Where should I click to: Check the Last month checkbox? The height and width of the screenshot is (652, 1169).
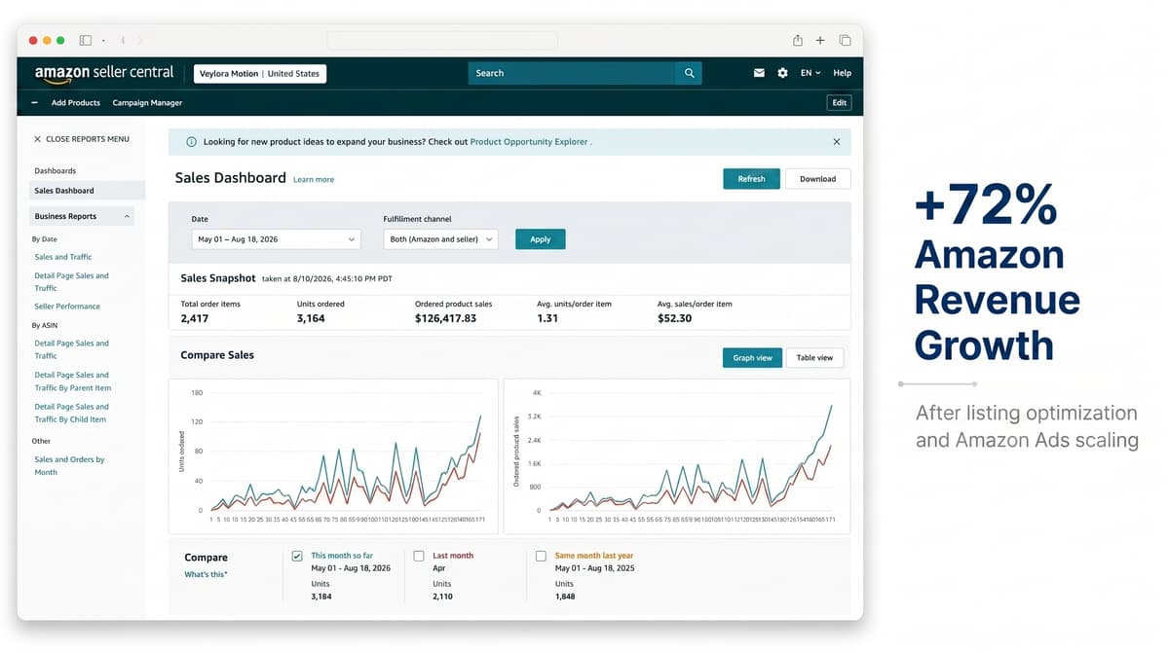tap(419, 556)
